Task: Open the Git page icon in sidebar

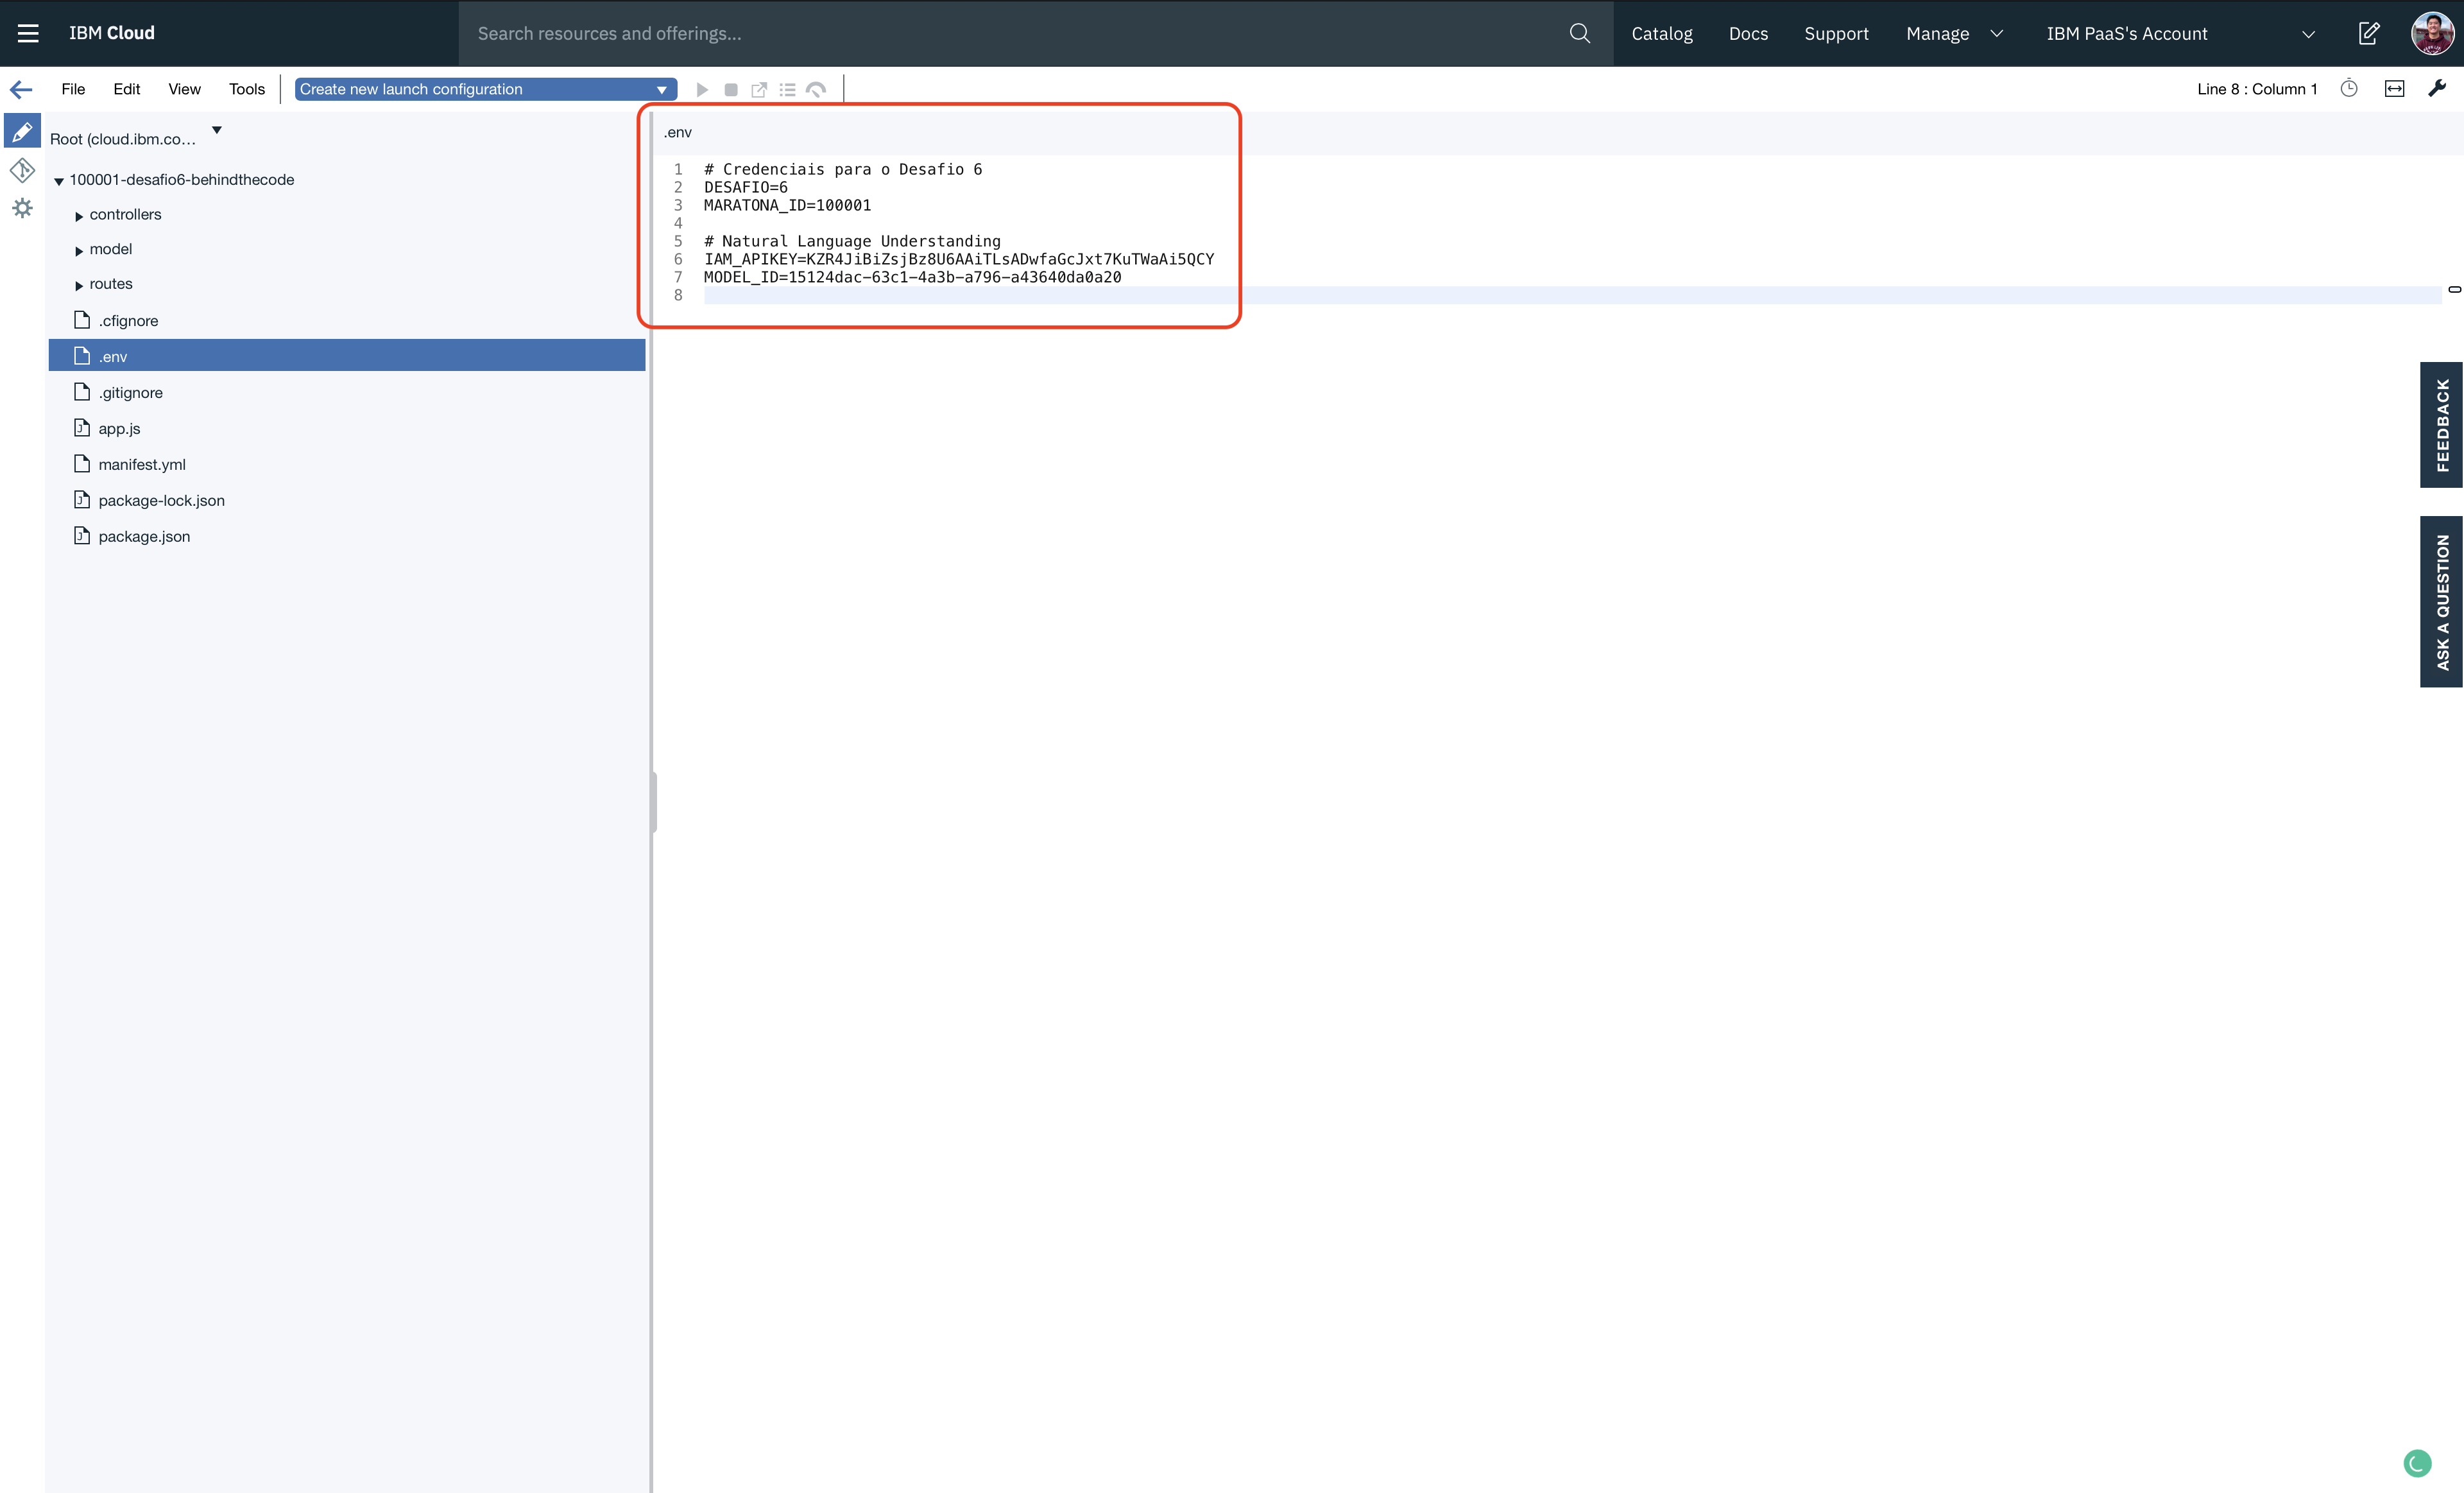Action: coord(22,170)
